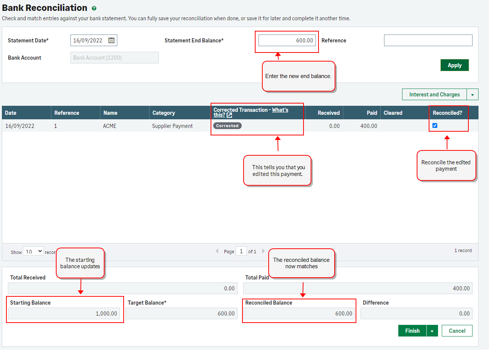Select the Corrected badge on ACME row

227,126
